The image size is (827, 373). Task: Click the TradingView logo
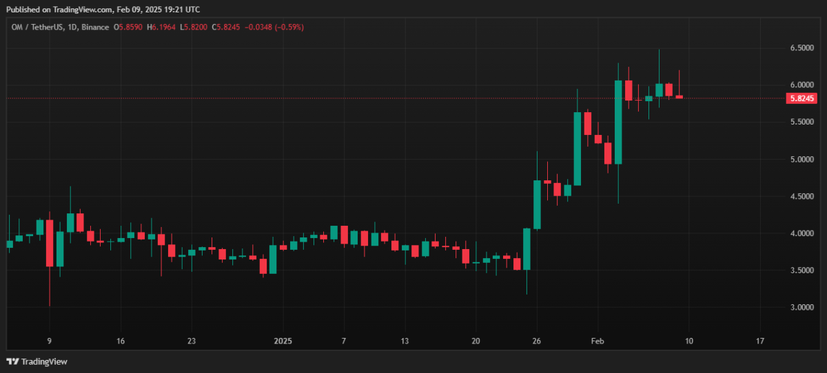coord(37,361)
